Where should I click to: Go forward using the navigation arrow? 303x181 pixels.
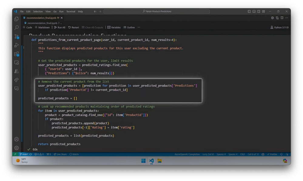pyautogui.click(x=100, y=12)
